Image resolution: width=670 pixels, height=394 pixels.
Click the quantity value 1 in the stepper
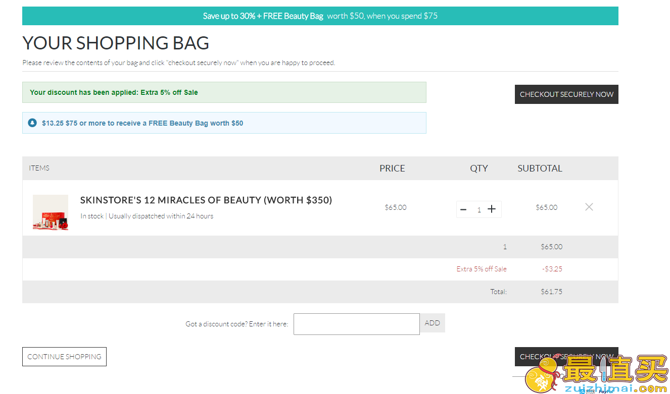click(x=479, y=210)
